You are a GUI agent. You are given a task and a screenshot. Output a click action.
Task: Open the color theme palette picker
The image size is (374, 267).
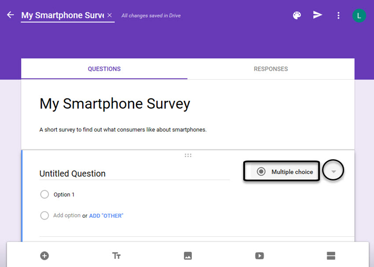click(297, 15)
